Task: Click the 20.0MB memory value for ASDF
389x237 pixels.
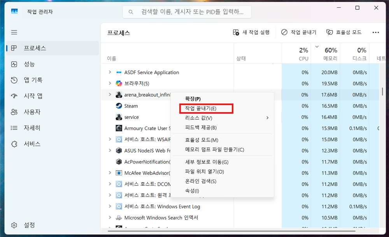Action: click(329, 72)
